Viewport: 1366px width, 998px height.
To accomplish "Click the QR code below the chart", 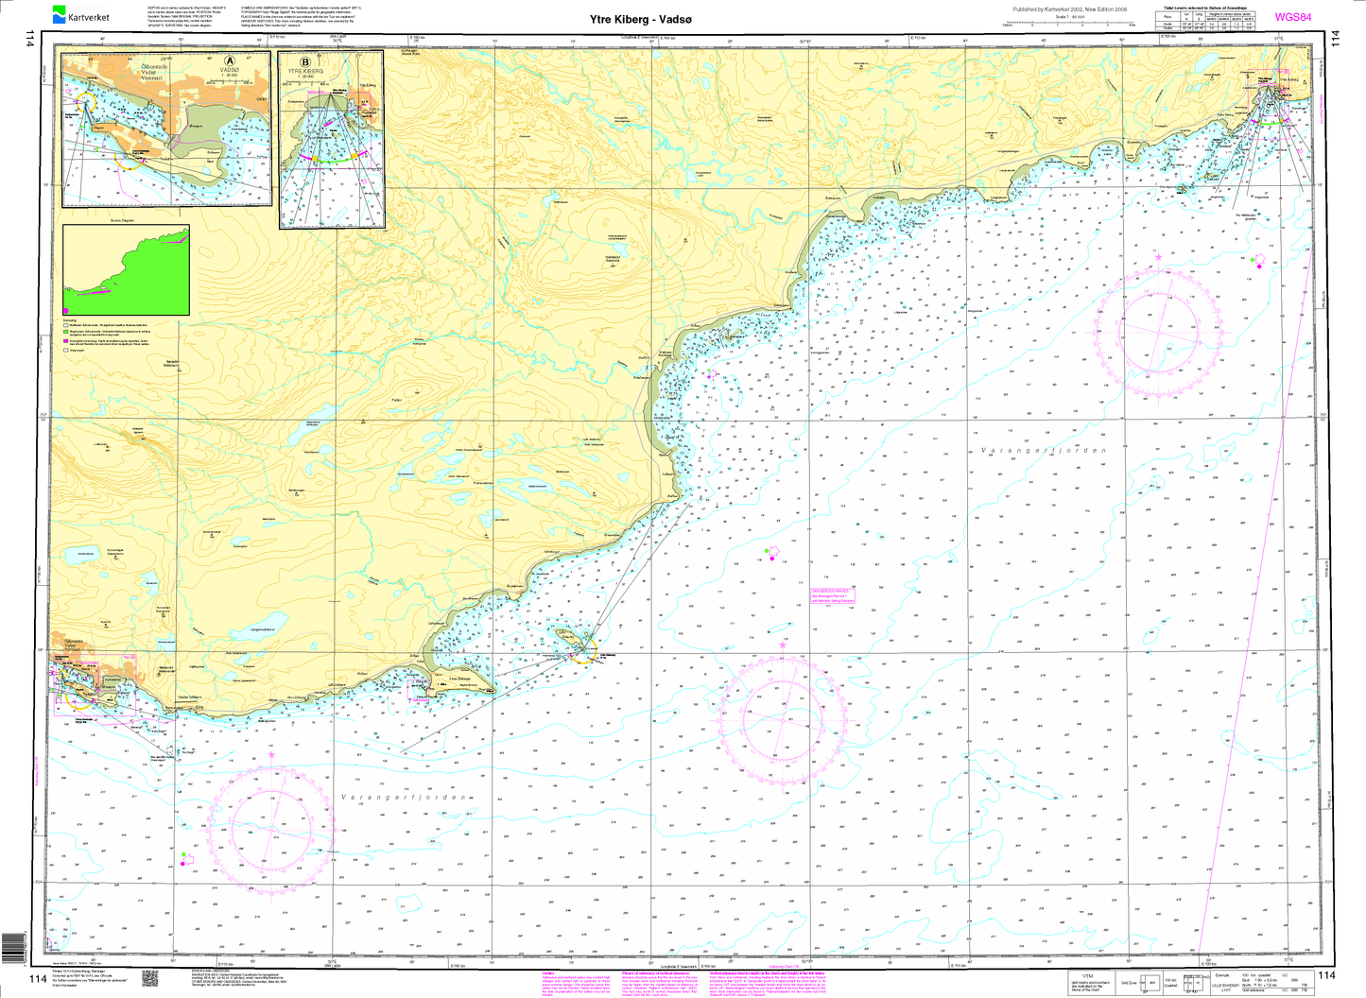I will (x=148, y=978).
